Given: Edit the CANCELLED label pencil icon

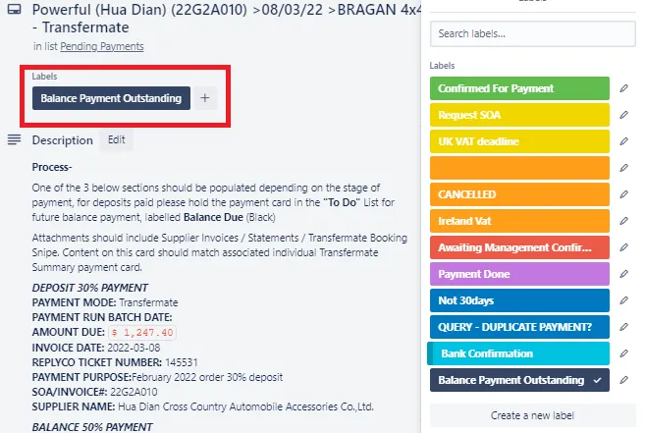Looking at the screenshot, I should coord(623,194).
